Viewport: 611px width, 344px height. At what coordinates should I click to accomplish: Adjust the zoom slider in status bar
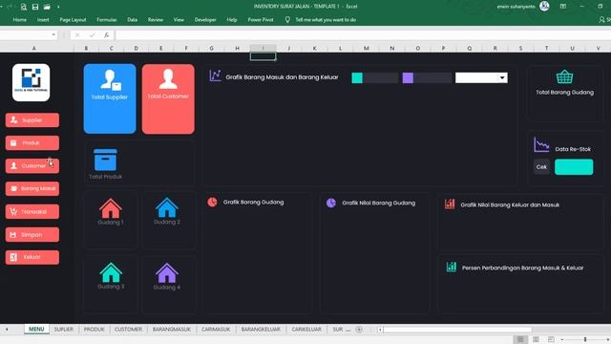[585, 340]
